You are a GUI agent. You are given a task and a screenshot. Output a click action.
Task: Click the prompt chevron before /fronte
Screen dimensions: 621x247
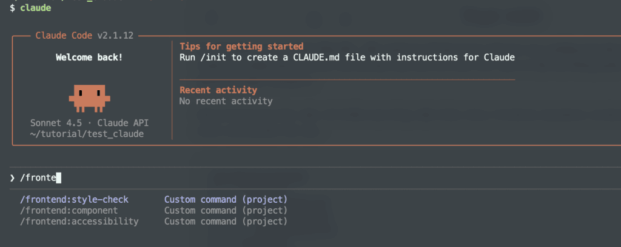pos(12,178)
